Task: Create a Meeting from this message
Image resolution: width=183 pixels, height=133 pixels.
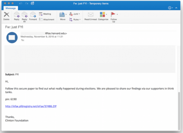Action: pyautogui.click(x=45, y=14)
